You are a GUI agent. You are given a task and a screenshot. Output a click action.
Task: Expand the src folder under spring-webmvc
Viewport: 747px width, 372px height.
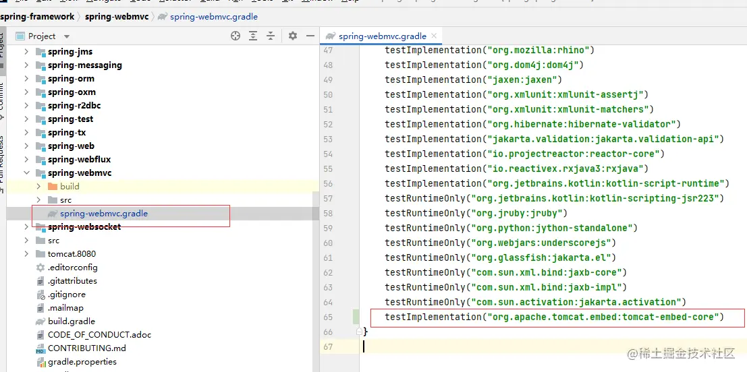39,199
